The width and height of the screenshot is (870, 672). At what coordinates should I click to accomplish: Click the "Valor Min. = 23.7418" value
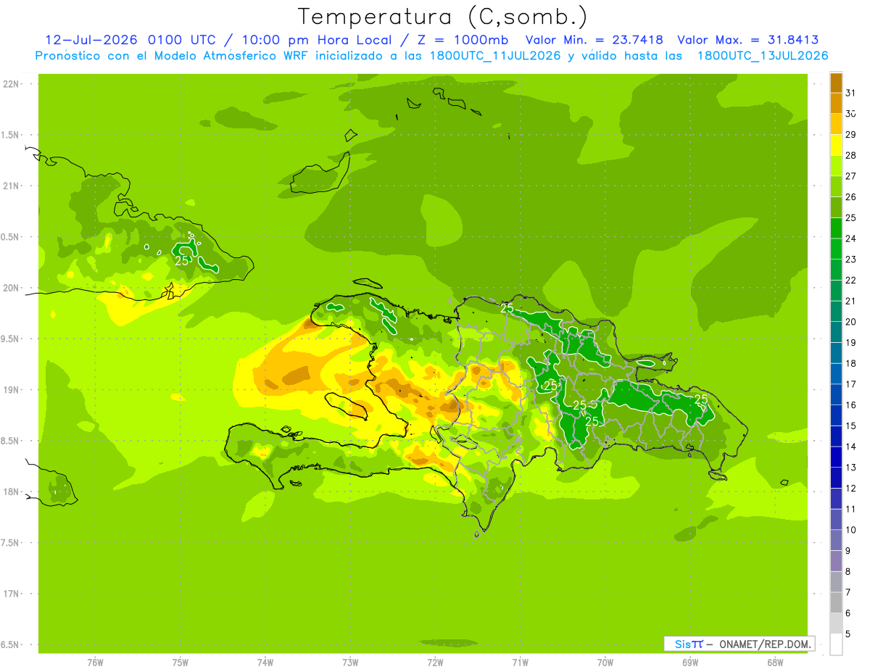tap(594, 40)
